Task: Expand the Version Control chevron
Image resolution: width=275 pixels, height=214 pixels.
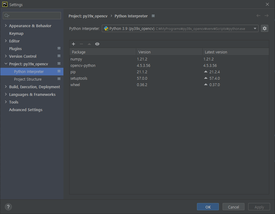Action: coord(6,56)
